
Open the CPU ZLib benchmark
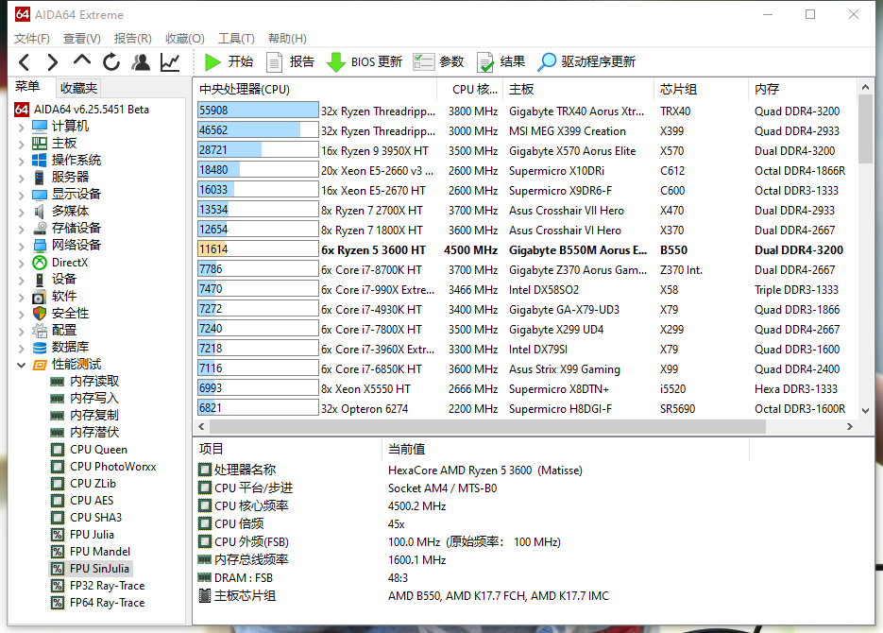coord(83,483)
